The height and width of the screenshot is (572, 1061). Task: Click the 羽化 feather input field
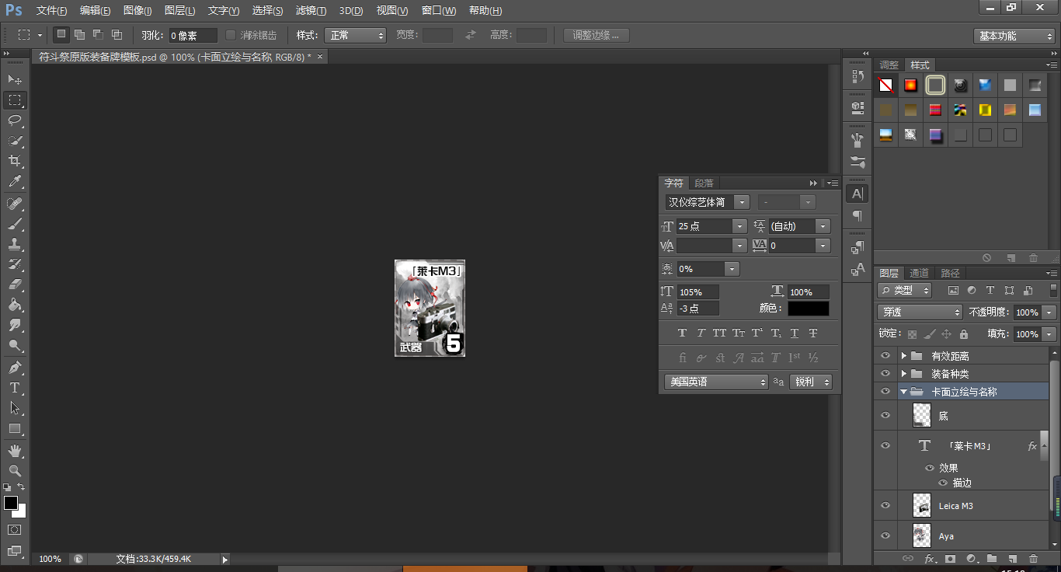click(x=193, y=35)
